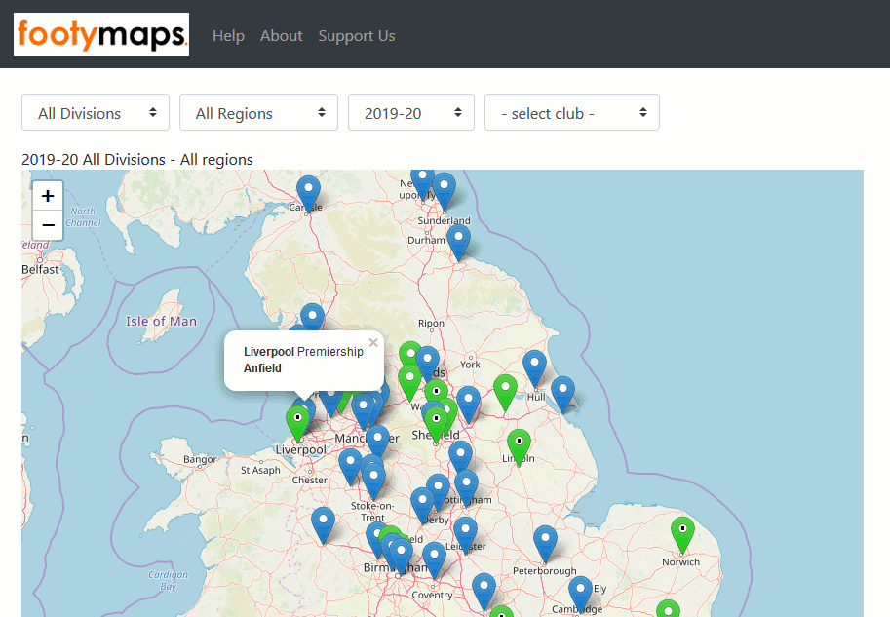This screenshot has height=617, width=890.
Task: Open the select club dropdown
Action: point(571,113)
